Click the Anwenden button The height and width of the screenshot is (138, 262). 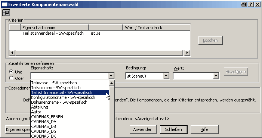[x=143, y=129]
